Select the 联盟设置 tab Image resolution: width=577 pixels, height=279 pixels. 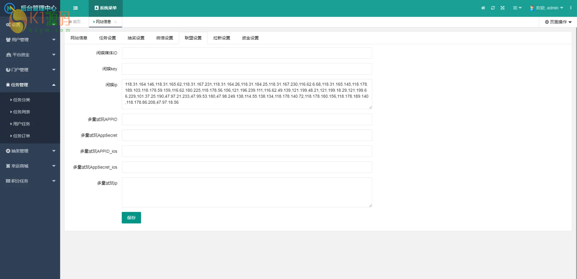(193, 38)
